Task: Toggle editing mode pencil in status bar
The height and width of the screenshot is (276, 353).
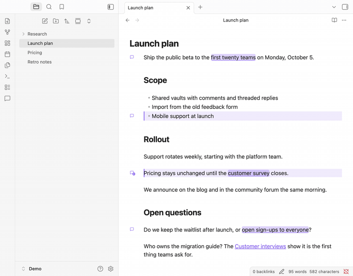Action: pyautogui.click(x=282, y=272)
